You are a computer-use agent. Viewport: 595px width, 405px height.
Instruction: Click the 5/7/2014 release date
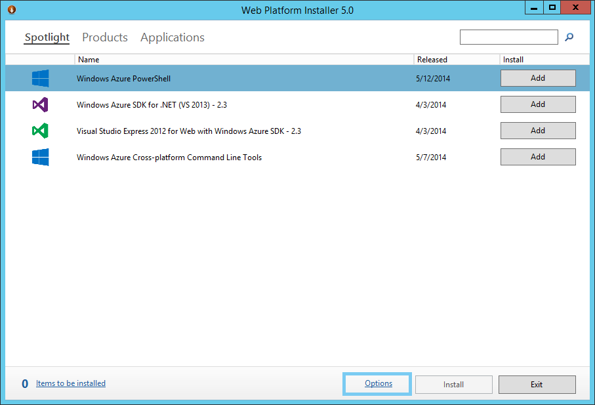tap(431, 157)
